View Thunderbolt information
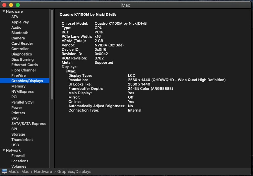 [x=22, y=140]
